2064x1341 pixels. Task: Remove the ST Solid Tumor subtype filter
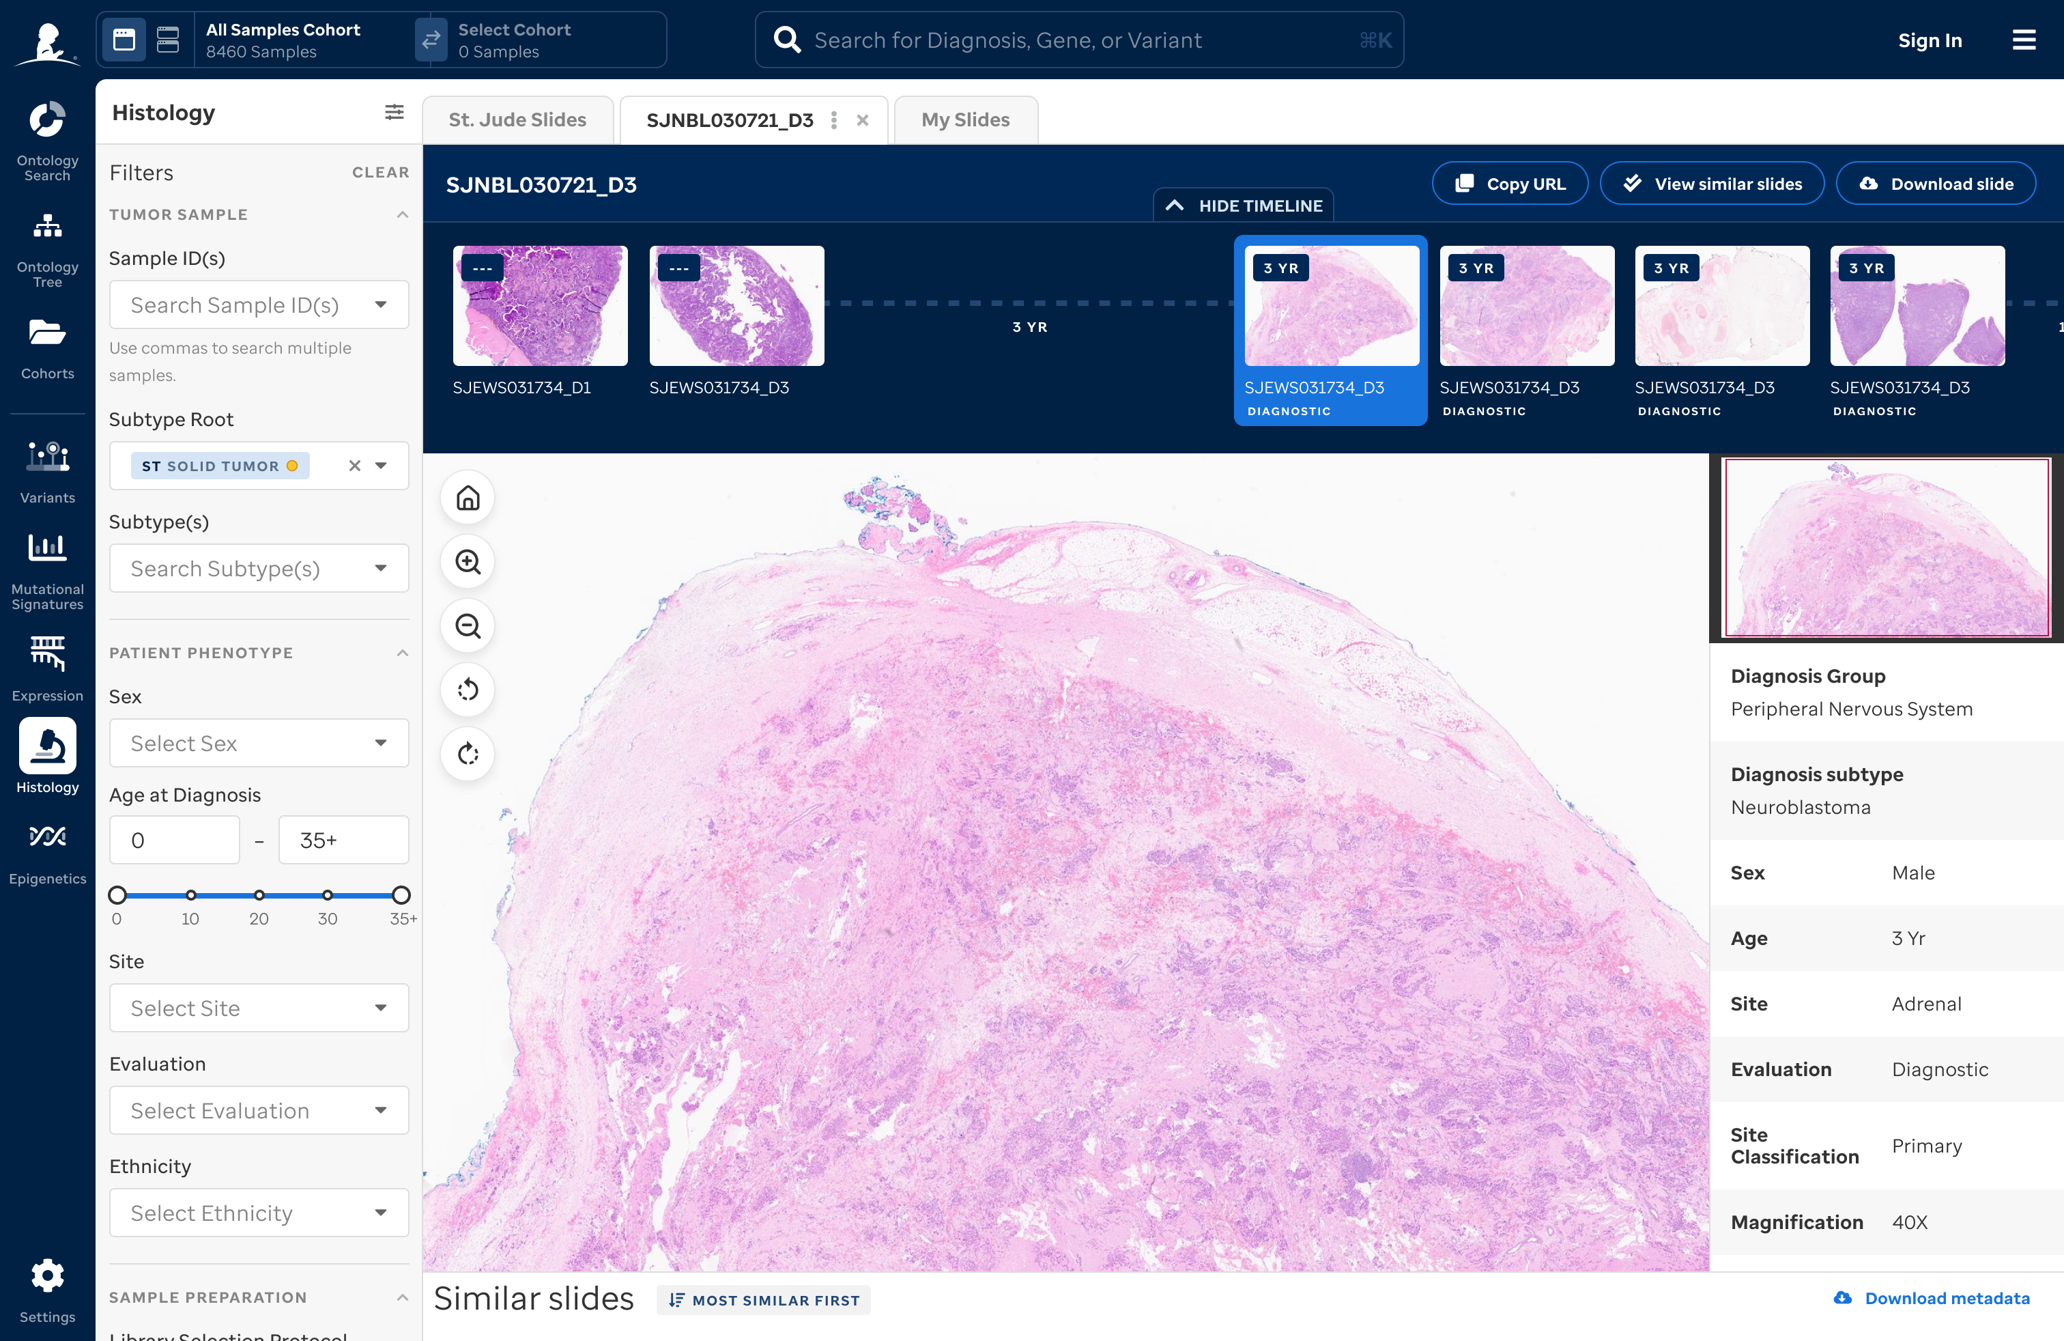[x=354, y=466]
